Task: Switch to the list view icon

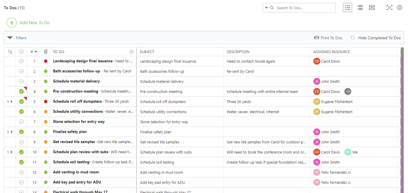Action: click(x=347, y=8)
